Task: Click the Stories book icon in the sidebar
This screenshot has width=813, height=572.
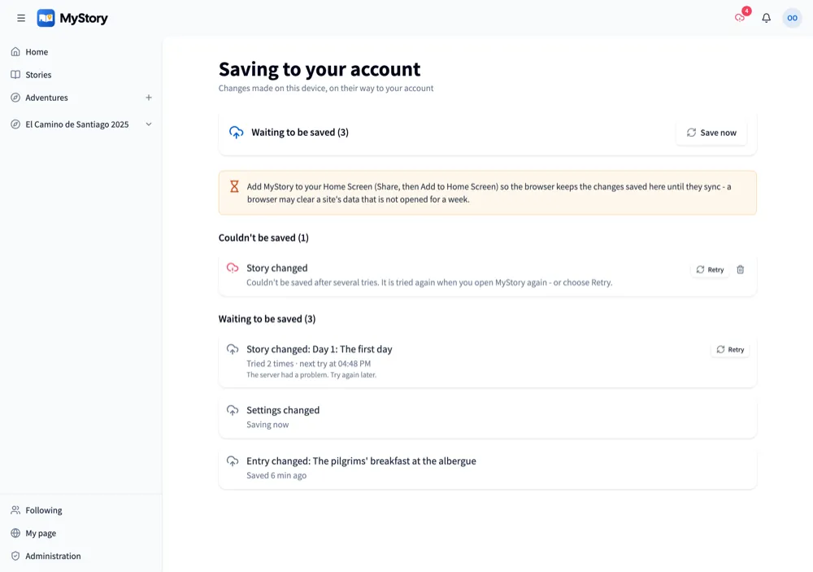Action: pos(15,75)
